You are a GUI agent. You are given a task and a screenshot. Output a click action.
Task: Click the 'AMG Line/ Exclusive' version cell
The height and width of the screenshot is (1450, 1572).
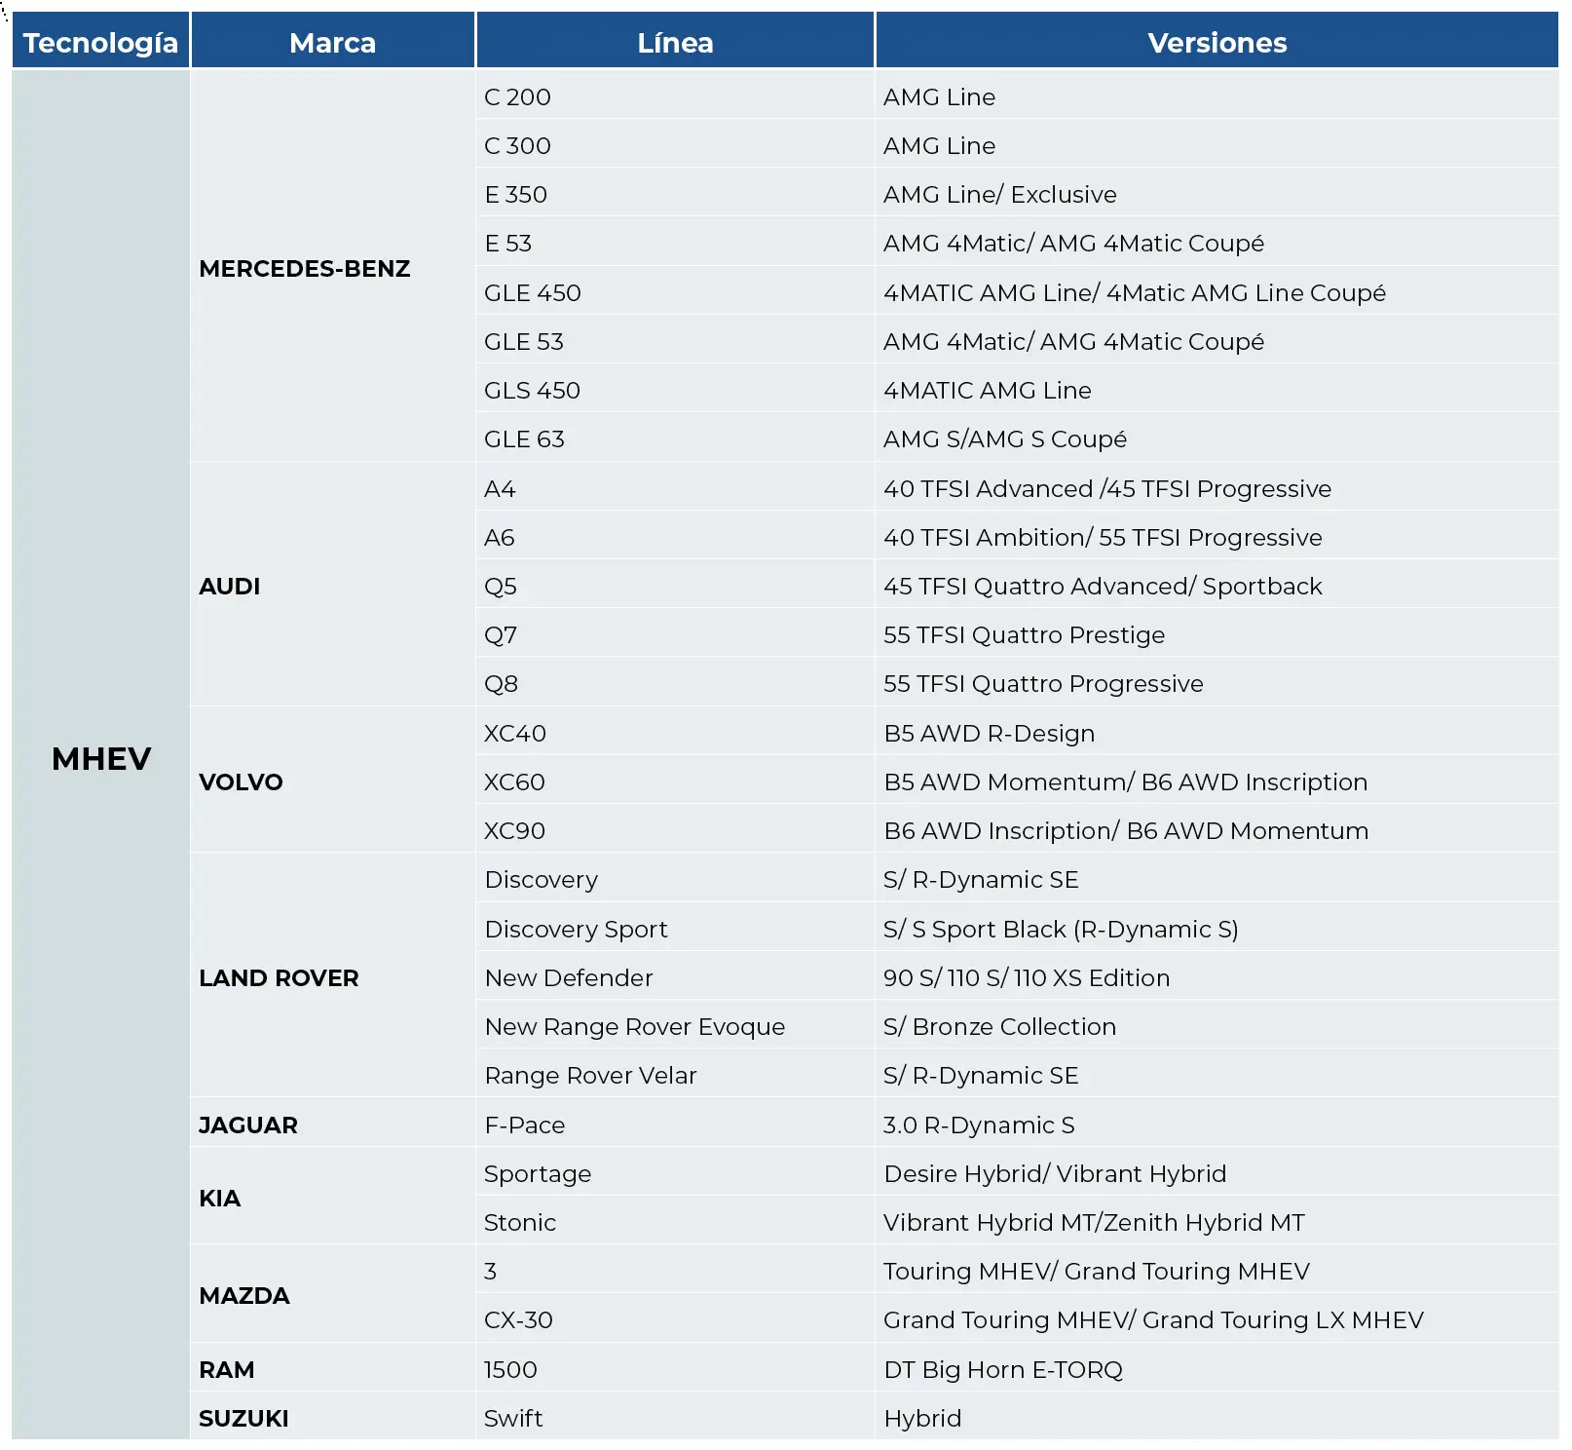coord(1216,194)
